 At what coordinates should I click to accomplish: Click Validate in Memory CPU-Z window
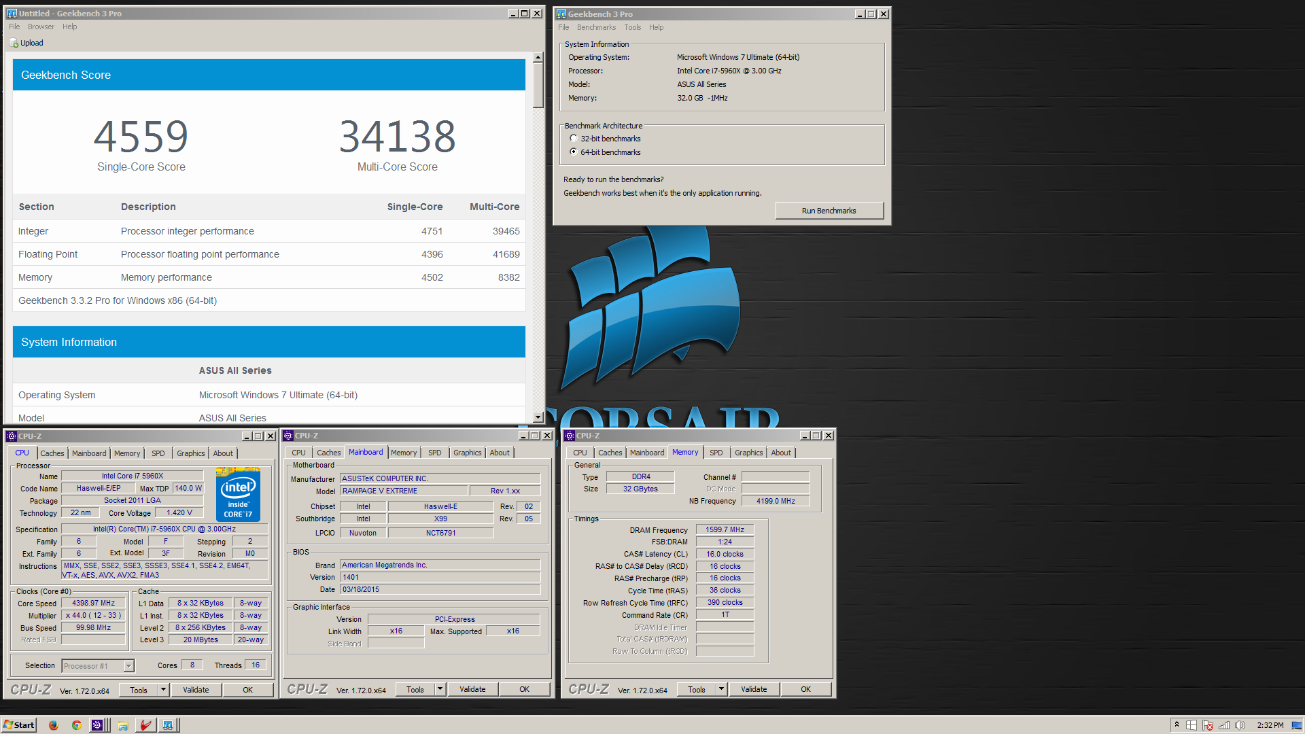(754, 689)
